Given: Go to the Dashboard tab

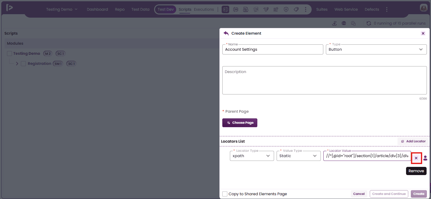Looking at the screenshot, I should (97, 9).
